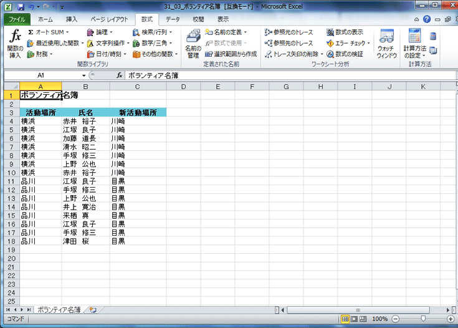Select cell containing 氏名 header

pos(85,112)
